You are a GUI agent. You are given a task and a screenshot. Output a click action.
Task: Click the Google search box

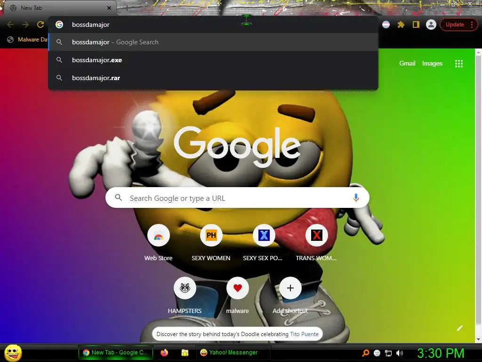(x=237, y=197)
